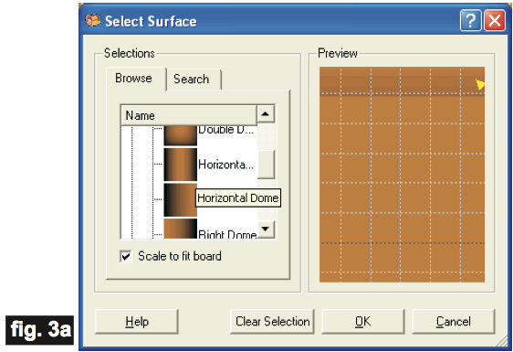513x352 pixels.
Task: Select the thumbnail beside Horizontal Dome tooltip
Action: 180,200
